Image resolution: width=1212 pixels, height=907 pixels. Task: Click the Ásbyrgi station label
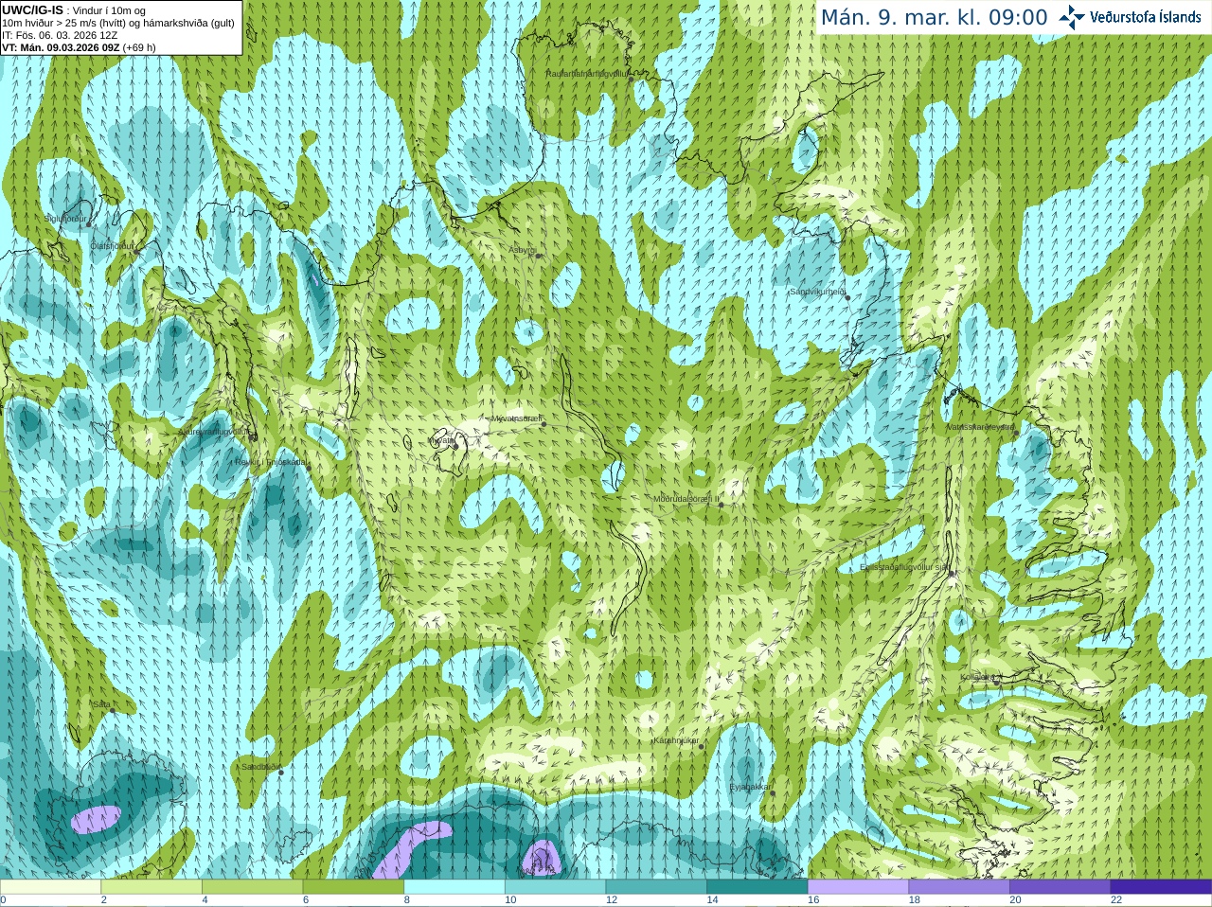pyautogui.click(x=522, y=250)
